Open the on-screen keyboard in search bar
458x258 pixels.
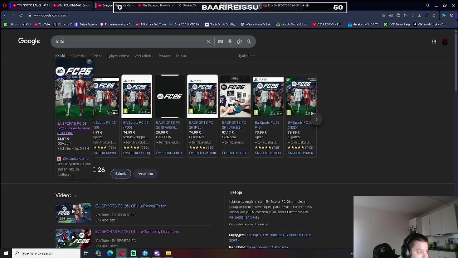[x=220, y=42]
